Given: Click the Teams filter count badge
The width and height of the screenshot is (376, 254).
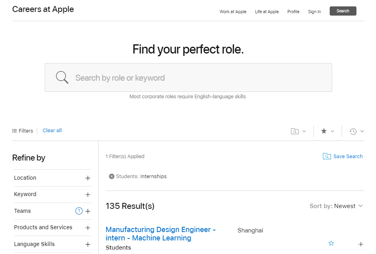Looking at the screenshot, I should (79, 211).
